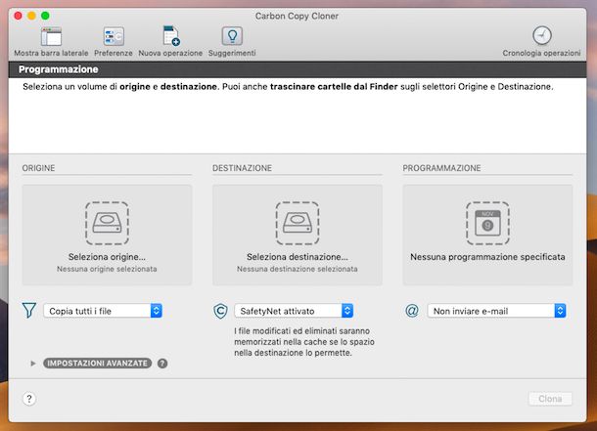Viewport: 597px width, 431px height.
Task: Expand the Impostazioni avanzate disclosure triangle
Action: pyautogui.click(x=33, y=364)
